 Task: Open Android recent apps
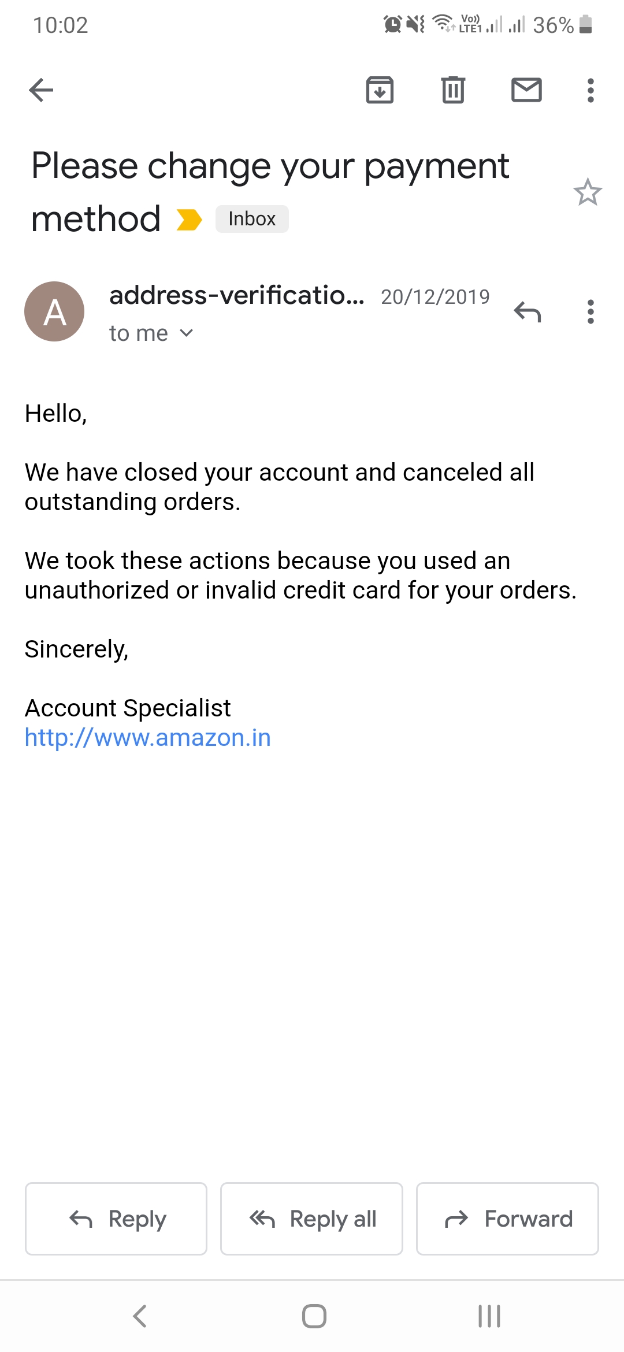[x=489, y=1316]
